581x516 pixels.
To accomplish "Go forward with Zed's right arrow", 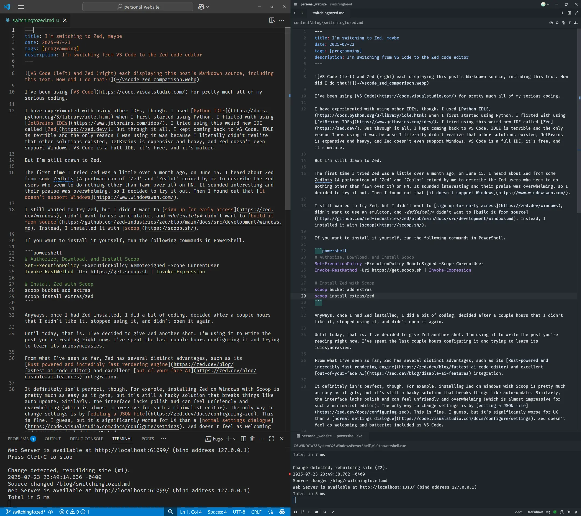I will [302, 13].
